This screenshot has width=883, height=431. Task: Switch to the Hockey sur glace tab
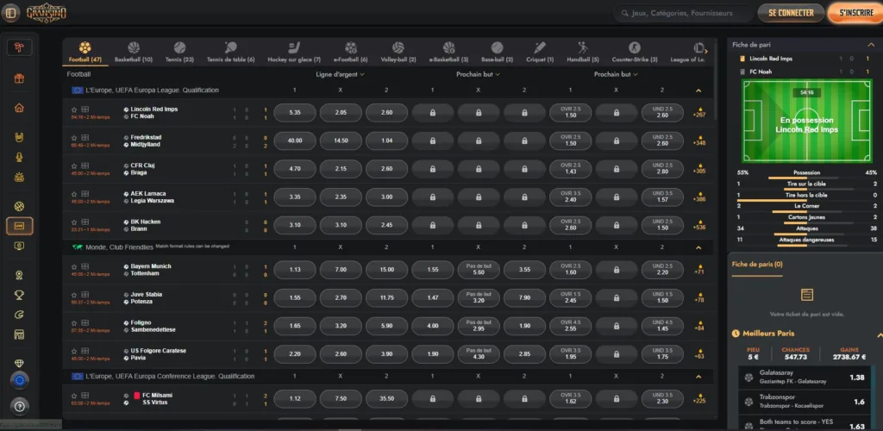click(294, 53)
